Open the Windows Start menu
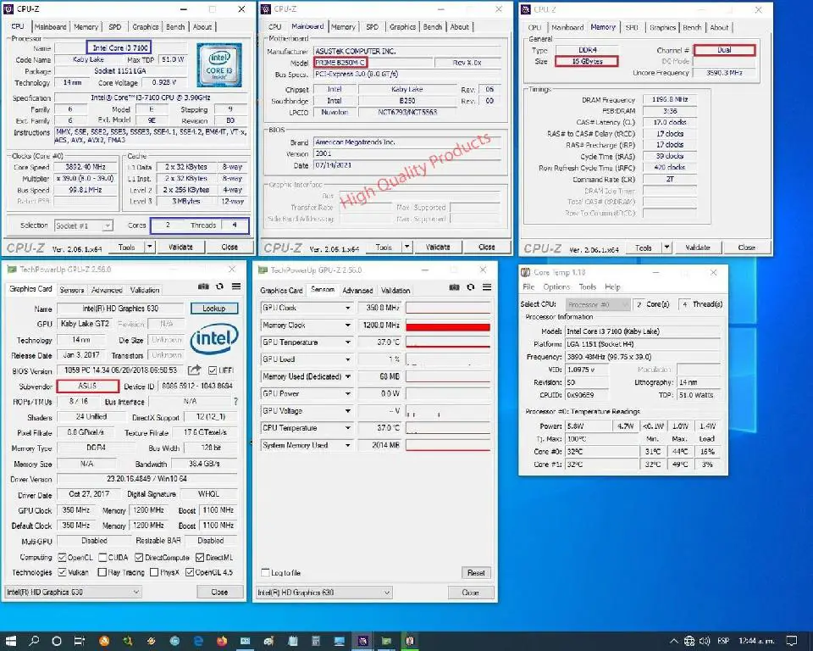 coord(11,641)
